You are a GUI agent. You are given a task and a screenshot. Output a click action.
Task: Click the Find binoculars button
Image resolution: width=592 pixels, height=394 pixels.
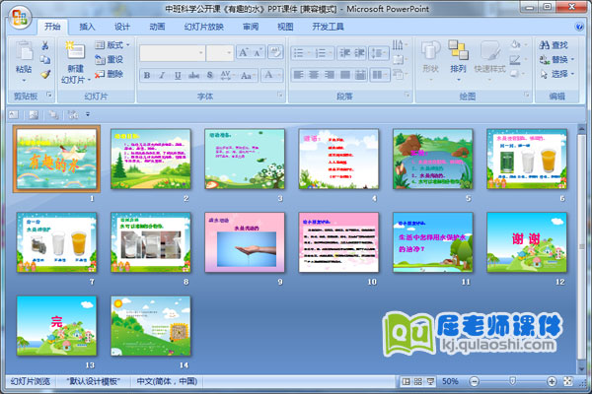tap(554, 45)
